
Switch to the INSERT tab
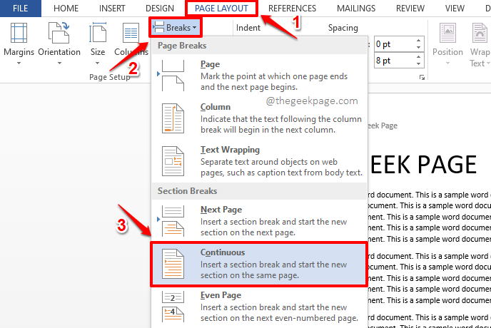click(x=112, y=8)
